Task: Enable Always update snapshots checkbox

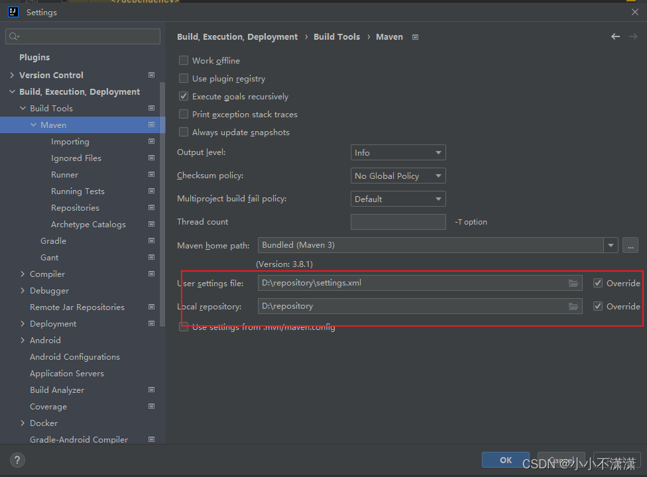Action: coord(184,132)
